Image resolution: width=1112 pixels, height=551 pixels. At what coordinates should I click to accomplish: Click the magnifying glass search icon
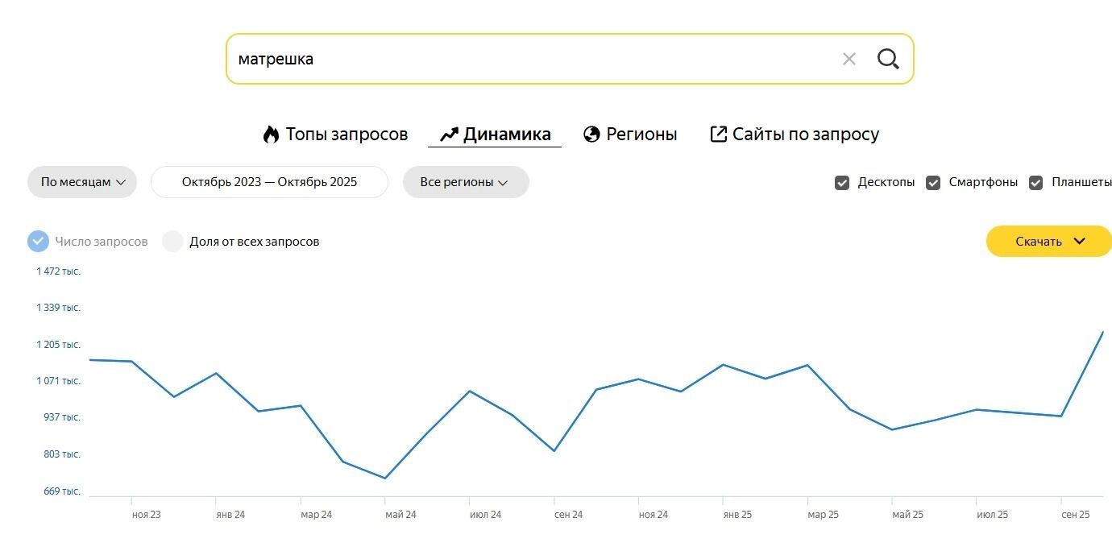888,59
